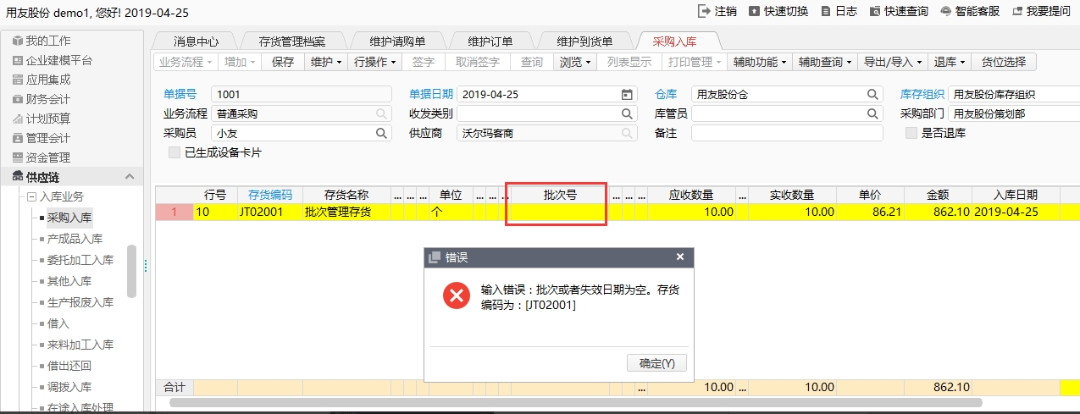Click 存货编码 cell JT02001
The width and height of the screenshot is (1080, 414).
[x=269, y=212]
